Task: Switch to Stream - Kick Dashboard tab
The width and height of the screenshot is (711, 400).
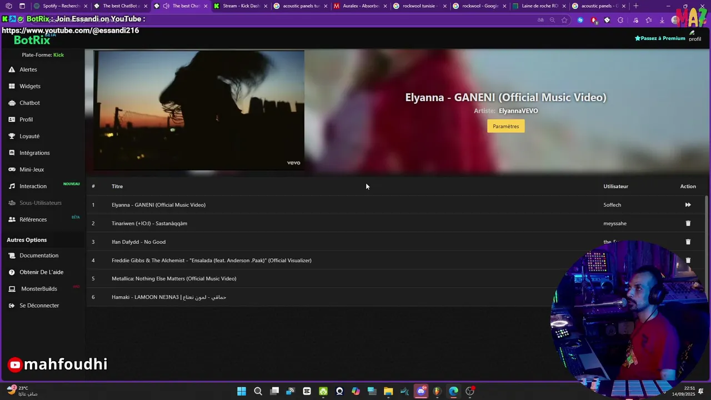Action: coord(240,6)
